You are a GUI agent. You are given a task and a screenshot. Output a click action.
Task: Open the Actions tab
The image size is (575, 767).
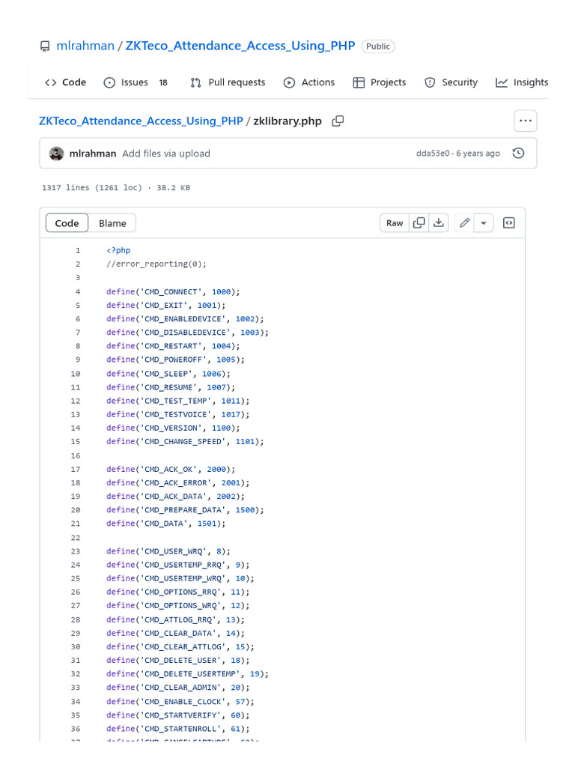coord(309,82)
